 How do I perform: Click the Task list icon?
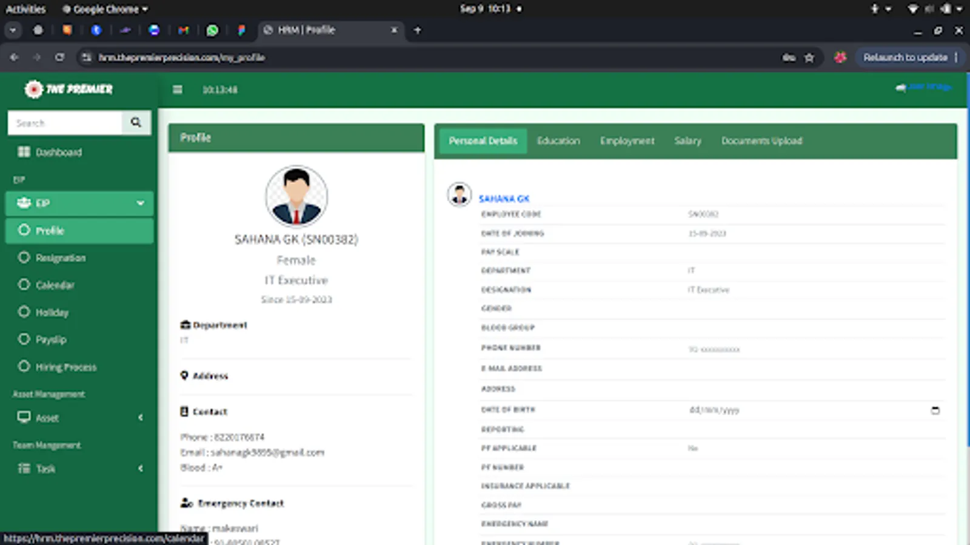pyautogui.click(x=24, y=468)
